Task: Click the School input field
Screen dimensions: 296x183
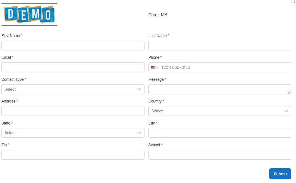Action: point(220,155)
